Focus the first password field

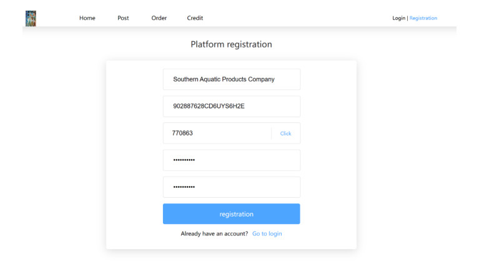(231, 160)
